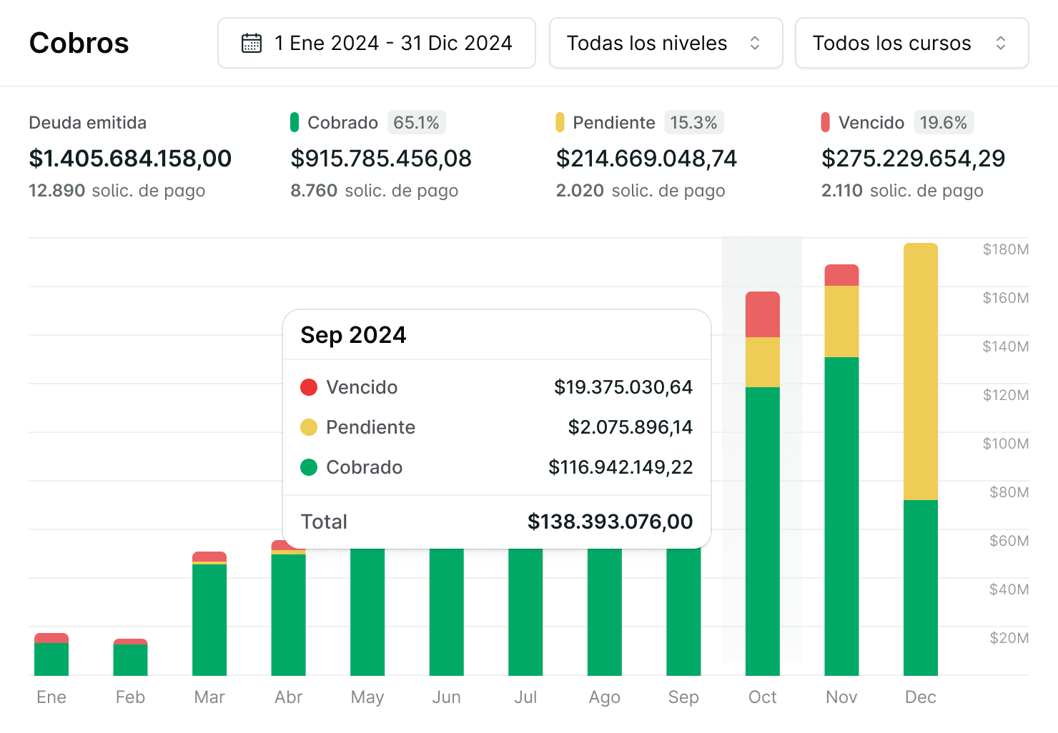Image resolution: width=1058 pixels, height=733 pixels.
Task: Select the Vencido 19.6% percentage badge
Action: 943,123
